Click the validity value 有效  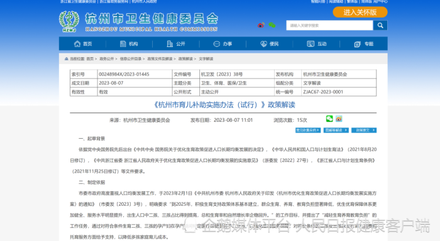pos(103,92)
